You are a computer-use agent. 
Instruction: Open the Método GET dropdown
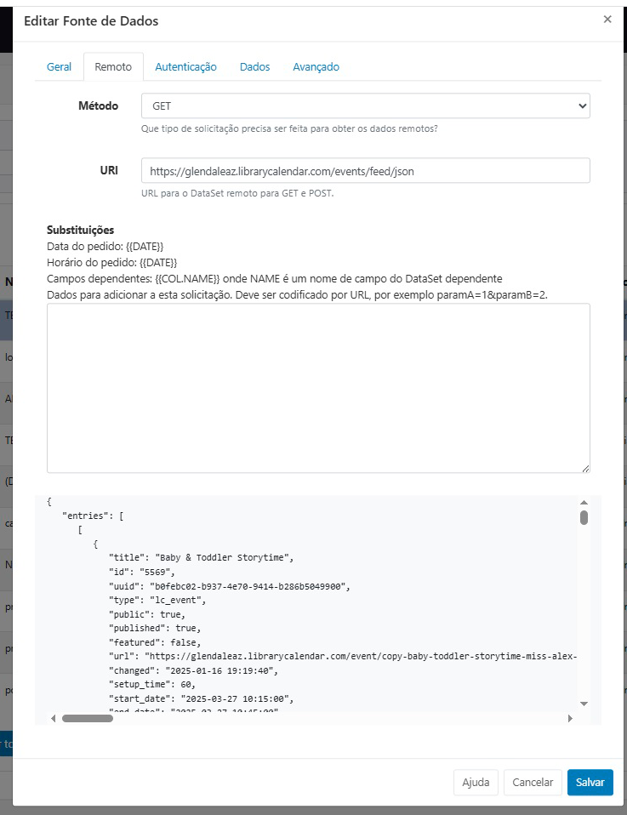coord(366,106)
